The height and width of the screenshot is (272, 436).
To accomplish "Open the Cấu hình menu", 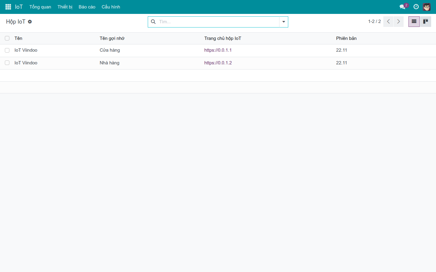I will tap(111, 7).
